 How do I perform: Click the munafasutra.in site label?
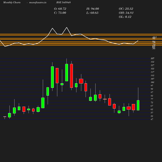(x=38, y=2)
